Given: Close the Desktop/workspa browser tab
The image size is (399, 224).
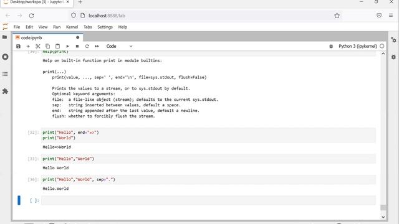Looking at the screenshot, I should click(68, 2).
